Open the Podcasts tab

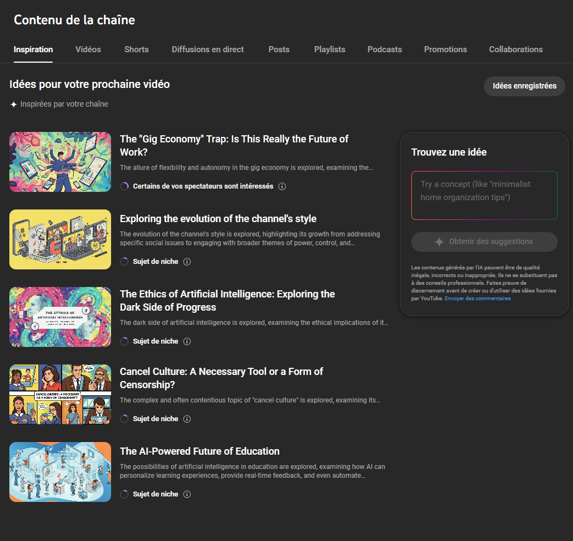[x=384, y=49]
